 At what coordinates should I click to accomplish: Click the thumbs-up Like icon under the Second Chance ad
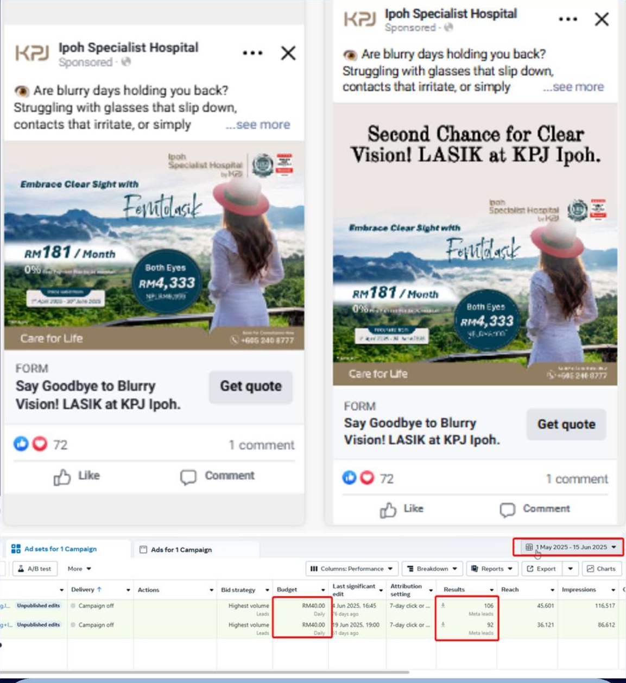pos(388,509)
